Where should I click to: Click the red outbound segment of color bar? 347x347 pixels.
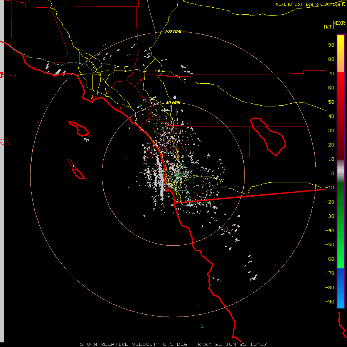(x=340, y=116)
